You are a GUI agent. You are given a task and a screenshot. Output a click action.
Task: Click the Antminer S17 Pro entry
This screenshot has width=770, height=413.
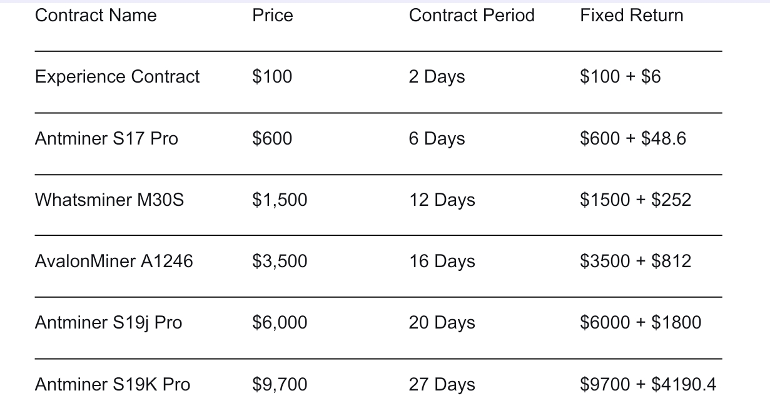pos(106,138)
